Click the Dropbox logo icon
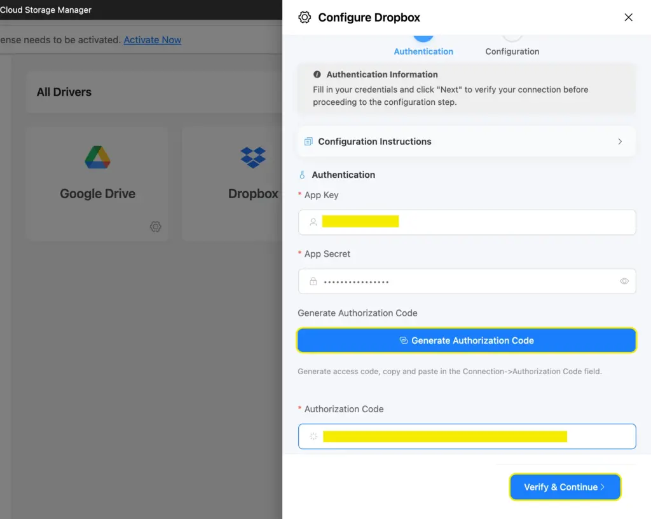 [x=252, y=157]
